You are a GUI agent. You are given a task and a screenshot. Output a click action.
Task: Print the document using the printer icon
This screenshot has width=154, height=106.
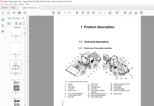point(19,13)
